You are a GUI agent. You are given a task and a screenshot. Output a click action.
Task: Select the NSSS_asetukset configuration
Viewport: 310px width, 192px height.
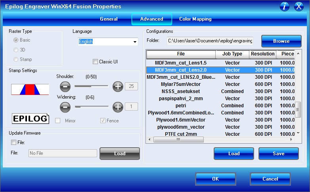(220, 91)
